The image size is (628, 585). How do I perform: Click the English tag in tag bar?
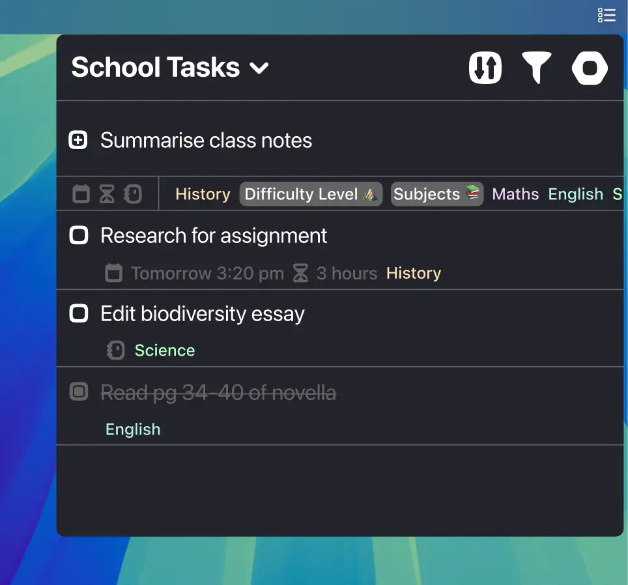pos(575,194)
